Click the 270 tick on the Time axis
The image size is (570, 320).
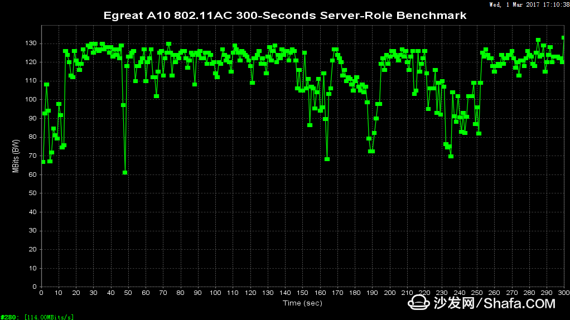point(511,293)
